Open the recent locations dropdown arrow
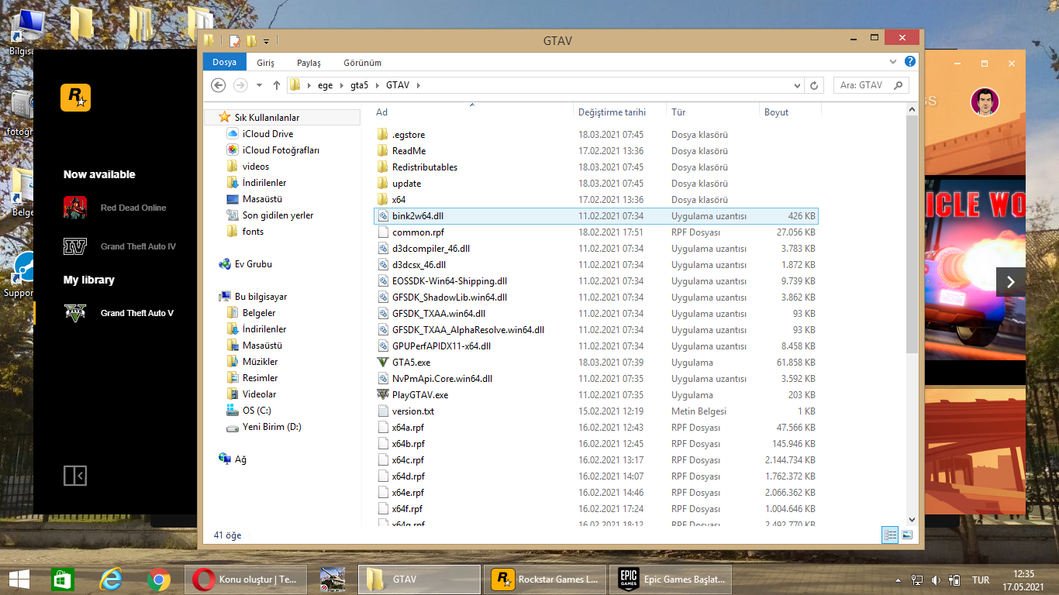 pos(259,85)
